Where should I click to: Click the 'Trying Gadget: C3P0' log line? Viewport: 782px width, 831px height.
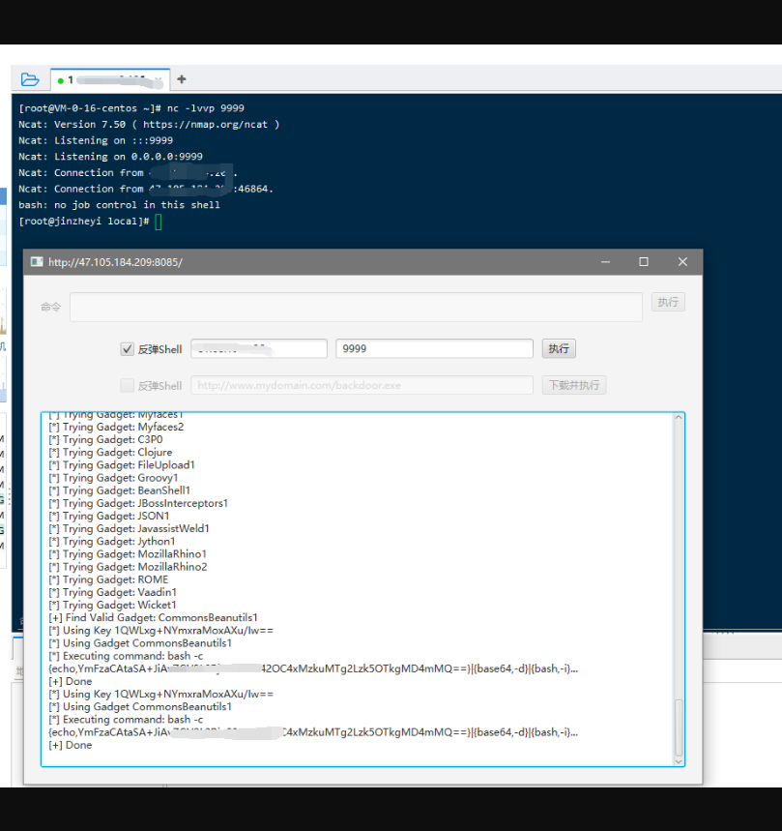[x=106, y=439]
